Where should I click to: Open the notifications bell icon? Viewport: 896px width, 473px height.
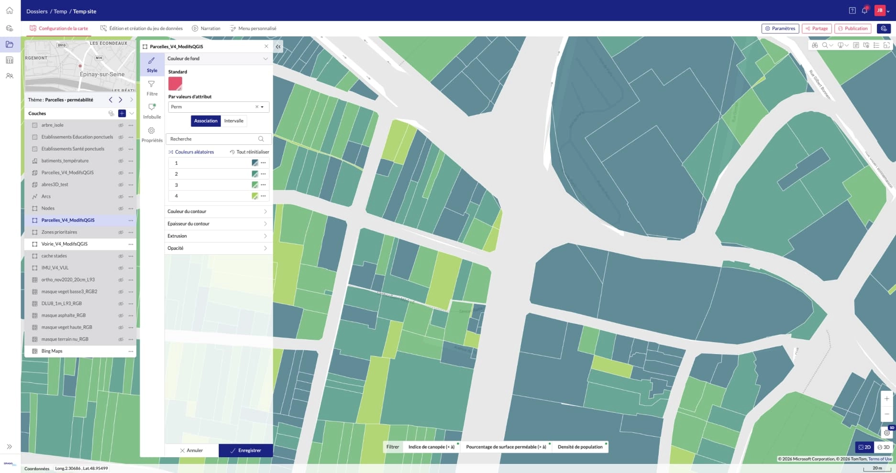[x=864, y=11]
